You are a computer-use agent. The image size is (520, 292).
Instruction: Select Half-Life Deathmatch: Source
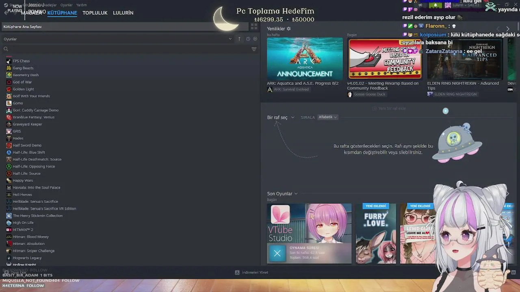37,159
